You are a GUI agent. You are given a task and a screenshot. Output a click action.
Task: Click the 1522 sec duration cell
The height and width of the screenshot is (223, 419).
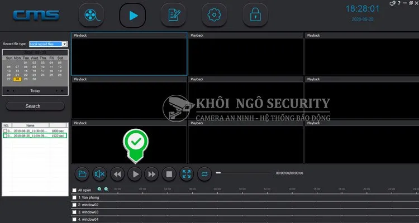click(58, 136)
